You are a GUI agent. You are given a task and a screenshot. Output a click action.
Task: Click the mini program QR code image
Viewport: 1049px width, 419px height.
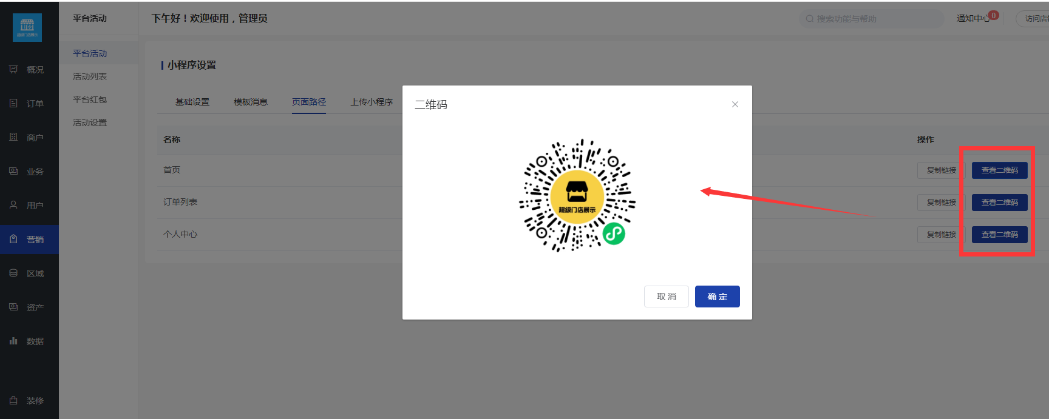point(577,195)
